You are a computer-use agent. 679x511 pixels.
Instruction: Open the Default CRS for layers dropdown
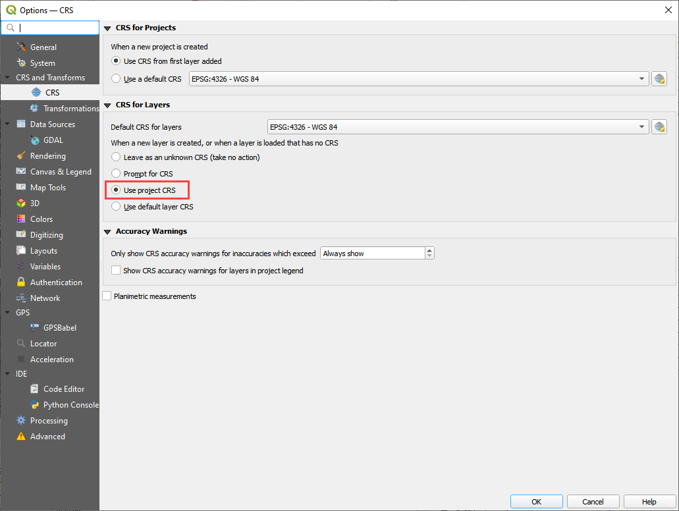[x=457, y=127]
